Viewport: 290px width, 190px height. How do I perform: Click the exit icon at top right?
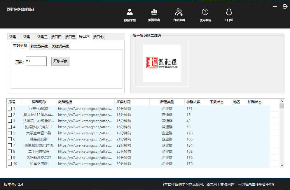click(285, 6)
